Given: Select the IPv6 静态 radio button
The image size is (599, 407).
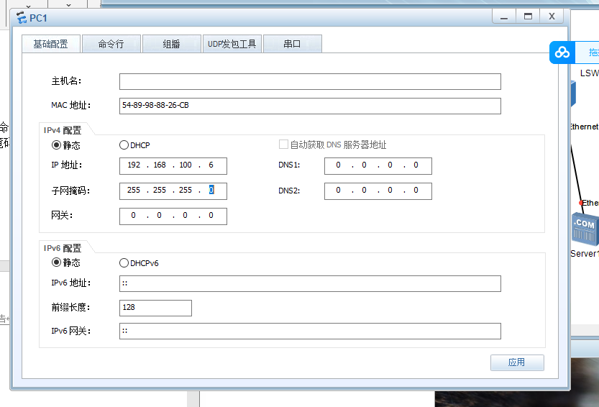Looking at the screenshot, I should tap(56, 262).
